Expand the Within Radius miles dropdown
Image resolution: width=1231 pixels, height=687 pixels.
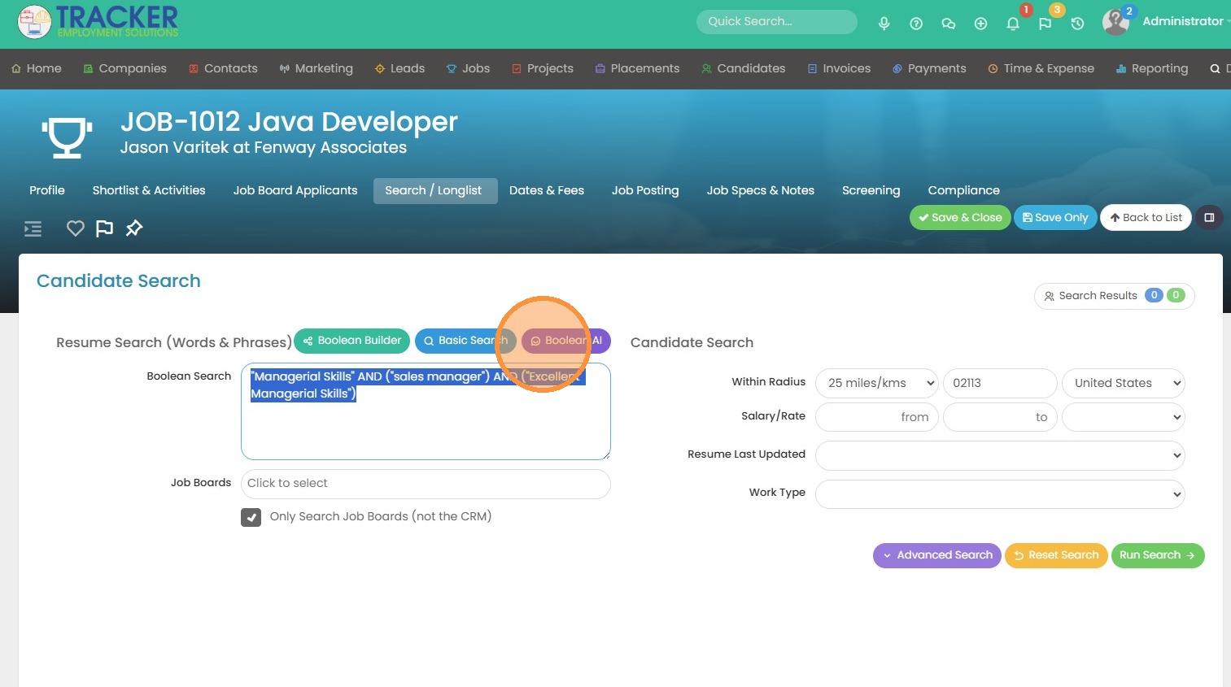877,383
